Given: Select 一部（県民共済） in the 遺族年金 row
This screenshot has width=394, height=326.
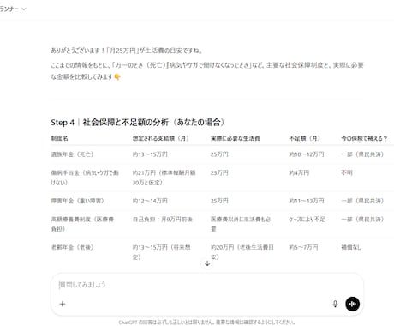Looking at the screenshot, I should click(362, 154).
